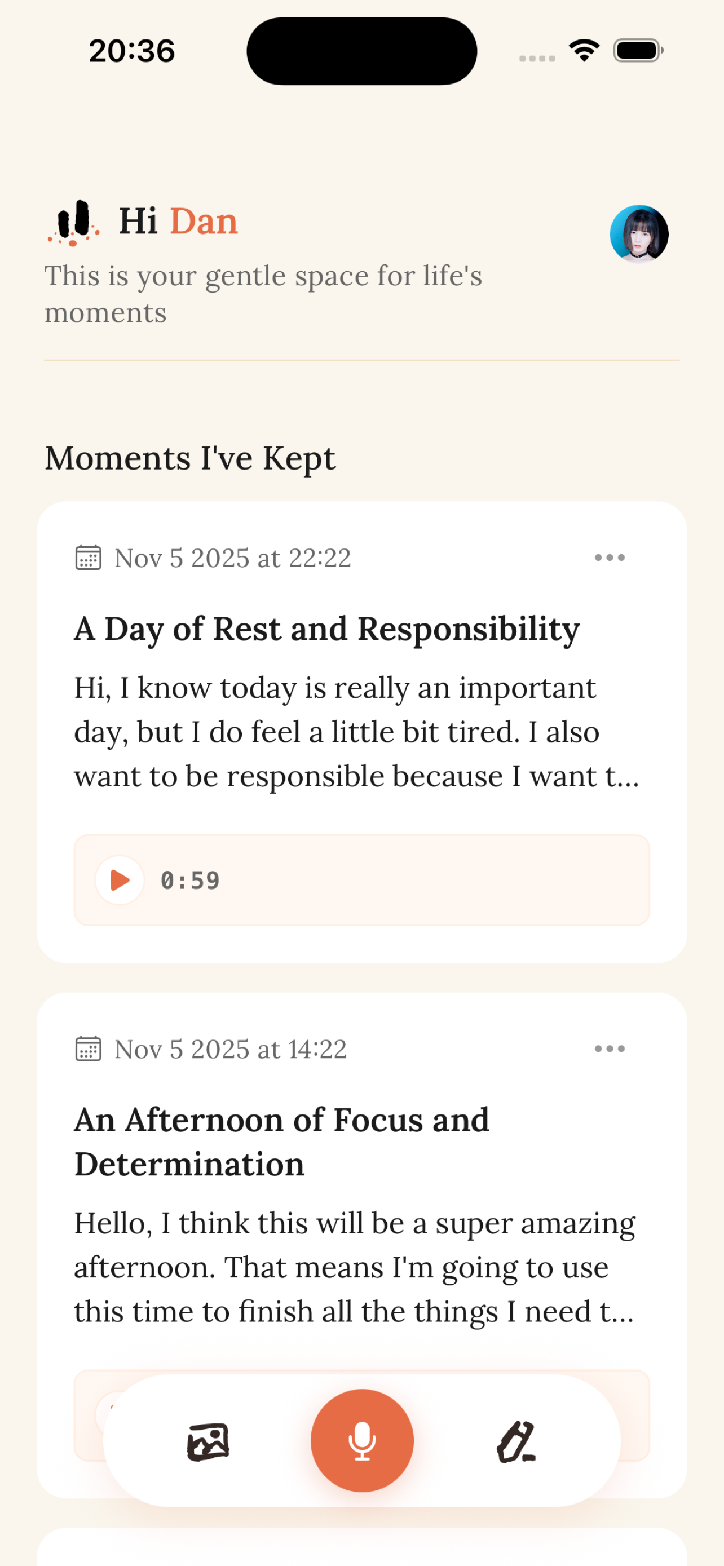The height and width of the screenshot is (1566, 724).
Task: Open 'A Day of Rest and Responsibility' entry
Action: [x=327, y=629]
